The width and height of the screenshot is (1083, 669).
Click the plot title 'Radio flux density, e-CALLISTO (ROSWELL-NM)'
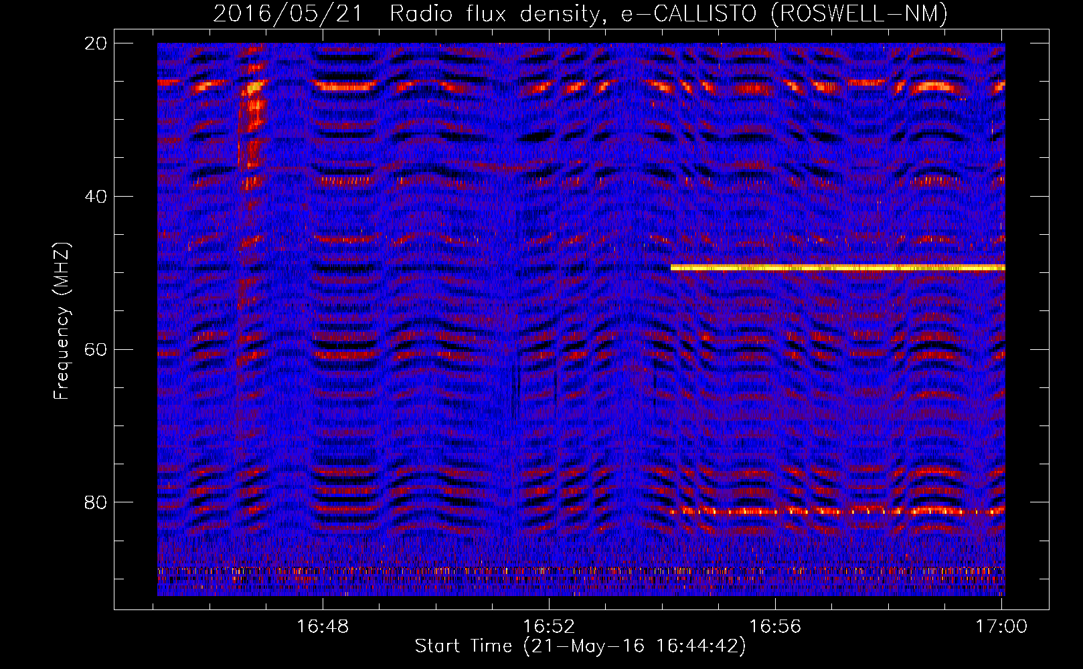(x=669, y=13)
